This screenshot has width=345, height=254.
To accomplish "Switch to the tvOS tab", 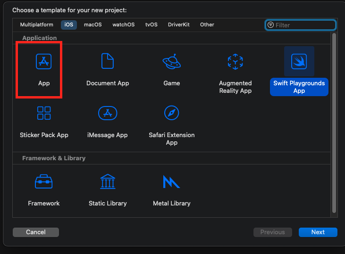I will pyautogui.click(x=151, y=25).
